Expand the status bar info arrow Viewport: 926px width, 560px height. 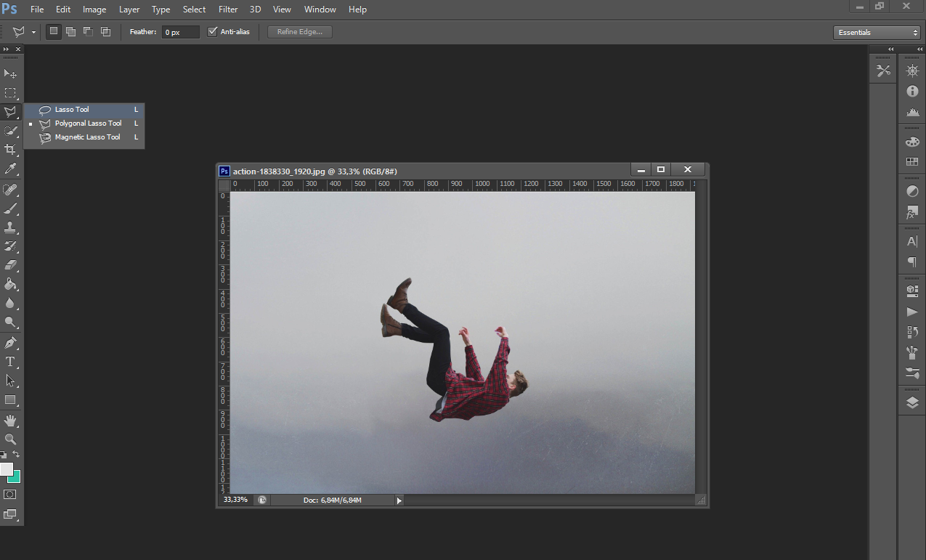pyautogui.click(x=399, y=500)
